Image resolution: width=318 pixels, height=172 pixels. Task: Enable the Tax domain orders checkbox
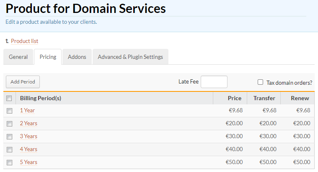click(261, 82)
